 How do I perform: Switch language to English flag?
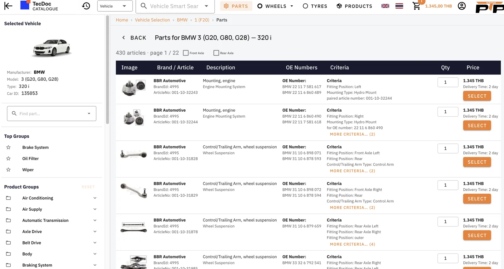385,6
